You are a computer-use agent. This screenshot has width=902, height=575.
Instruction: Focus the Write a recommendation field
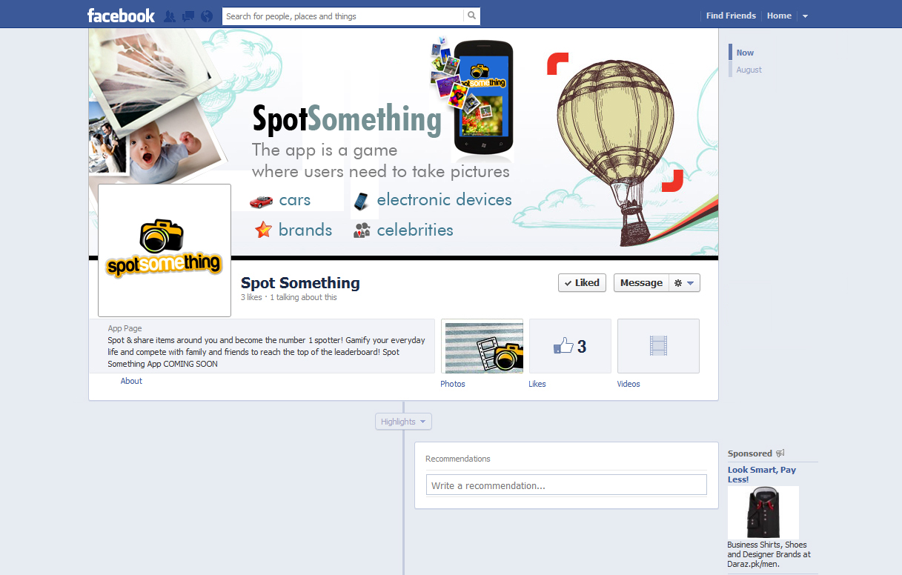(x=566, y=485)
